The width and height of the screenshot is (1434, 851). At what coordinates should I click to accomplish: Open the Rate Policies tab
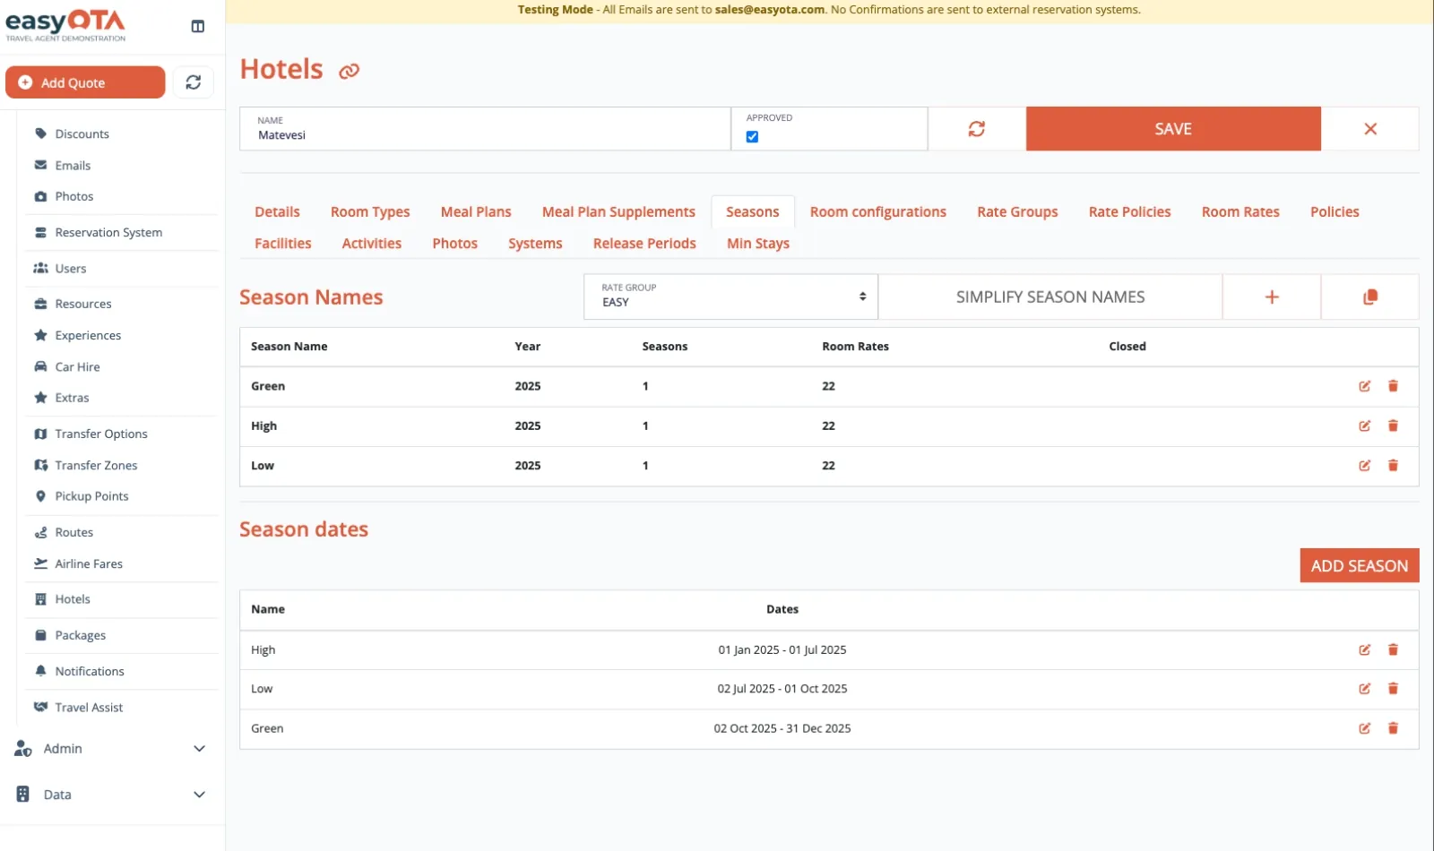coord(1129,211)
